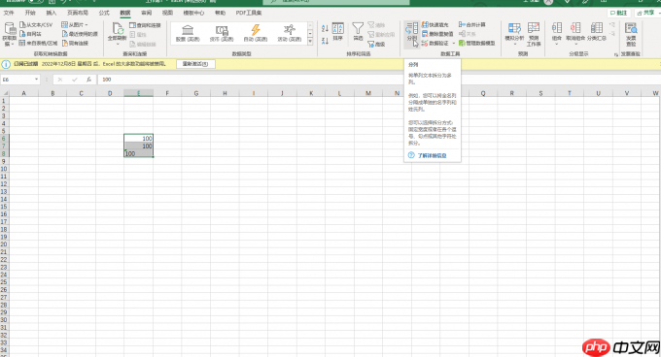Select row header 12

coord(4,183)
